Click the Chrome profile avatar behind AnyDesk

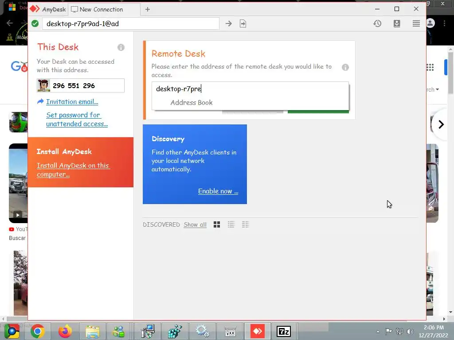point(431,23)
